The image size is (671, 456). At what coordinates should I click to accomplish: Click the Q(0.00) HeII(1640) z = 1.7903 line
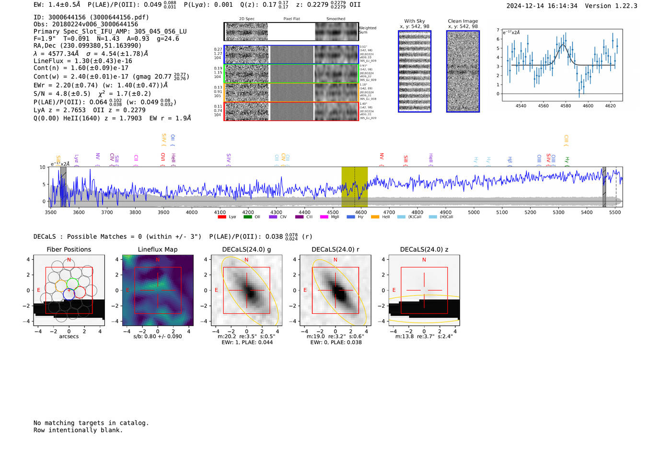(112, 118)
